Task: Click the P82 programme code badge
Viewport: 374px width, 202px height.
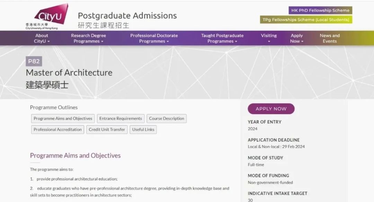Action: [x=34, y=62]
